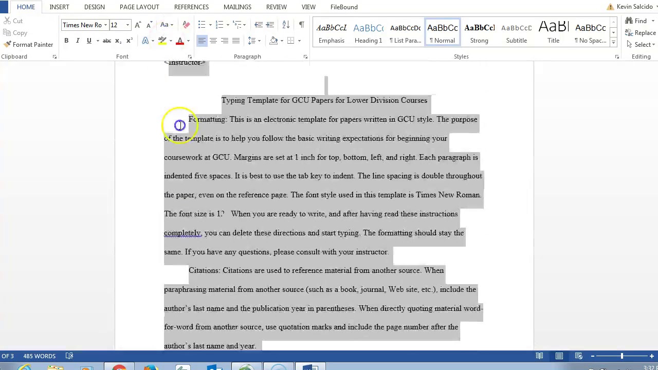Switch to Read Mode view

pyautogui.click(x=539, y=356)
